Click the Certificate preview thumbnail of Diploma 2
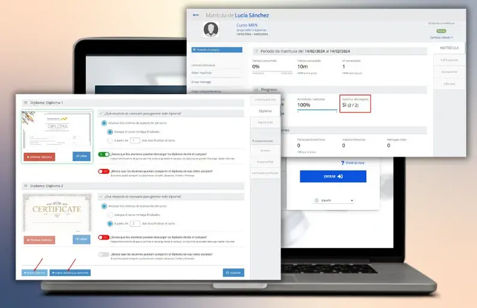This screenshot has width=477, height=308. pyautogui.click(x=57, y=212)
